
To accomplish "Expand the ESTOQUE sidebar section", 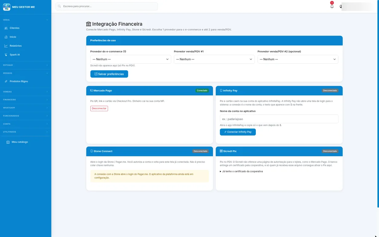I will click(x=26, y=65).
